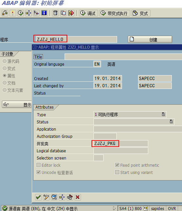Click the SAPECC user in the Last changed row
The width and height of the screenshot is (182, 211).
[x=155, y=86]
